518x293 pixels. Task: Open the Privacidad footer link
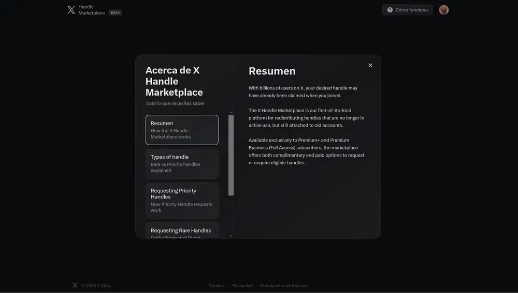pos(242,285)
